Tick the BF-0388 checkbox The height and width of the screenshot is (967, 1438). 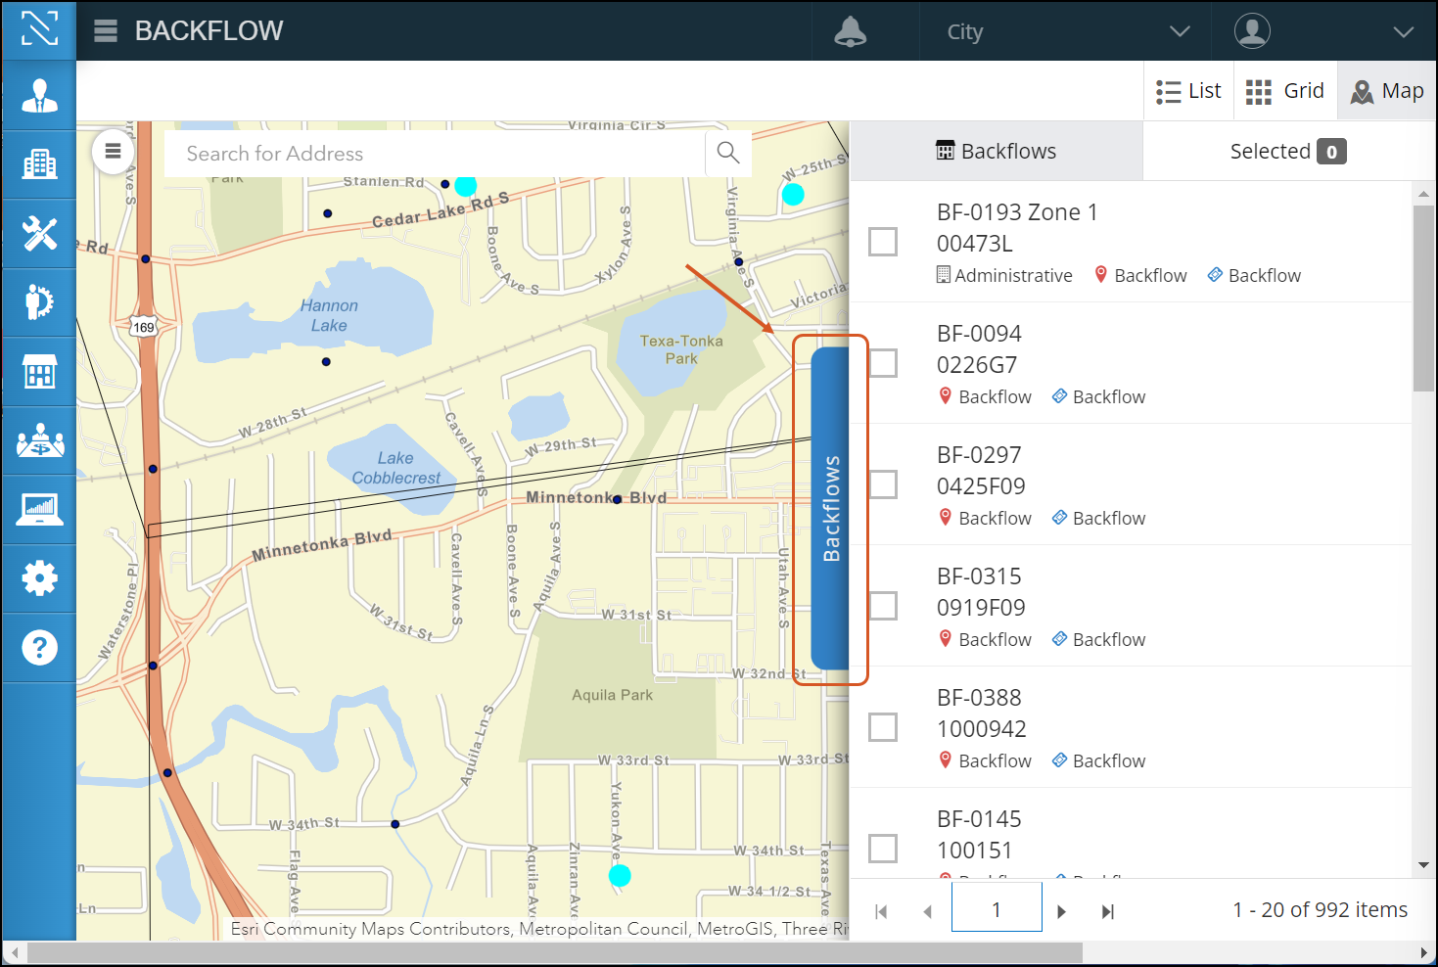pos(883,727)
